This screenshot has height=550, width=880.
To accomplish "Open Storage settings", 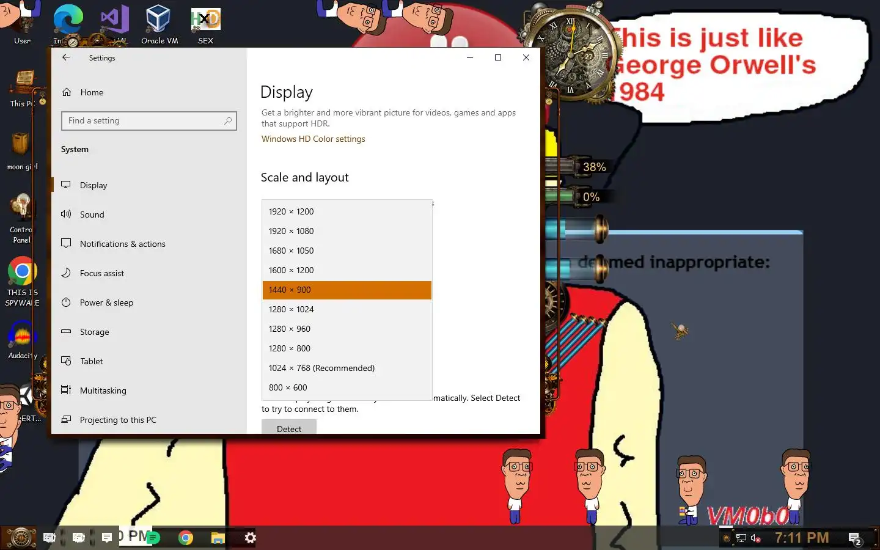I will 149,332.
